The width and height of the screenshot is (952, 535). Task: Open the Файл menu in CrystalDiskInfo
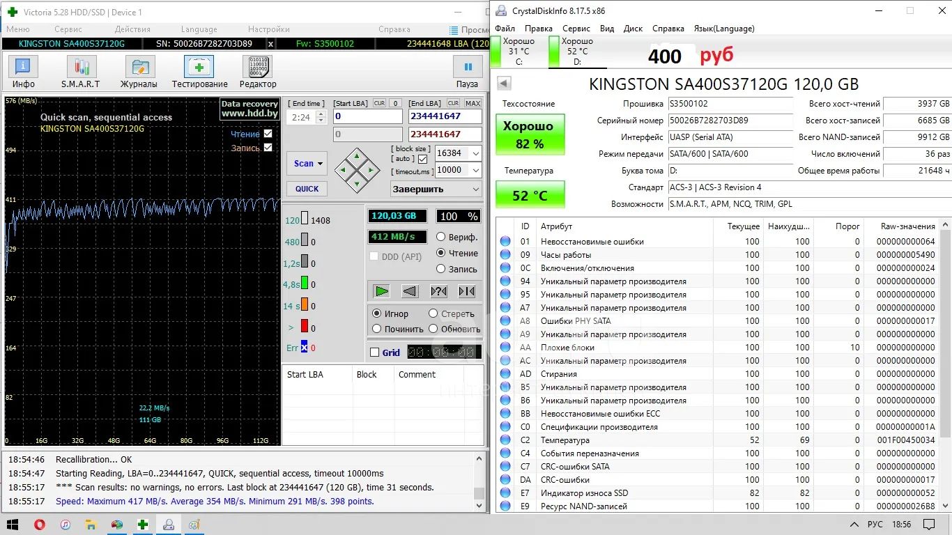point(505,29)
